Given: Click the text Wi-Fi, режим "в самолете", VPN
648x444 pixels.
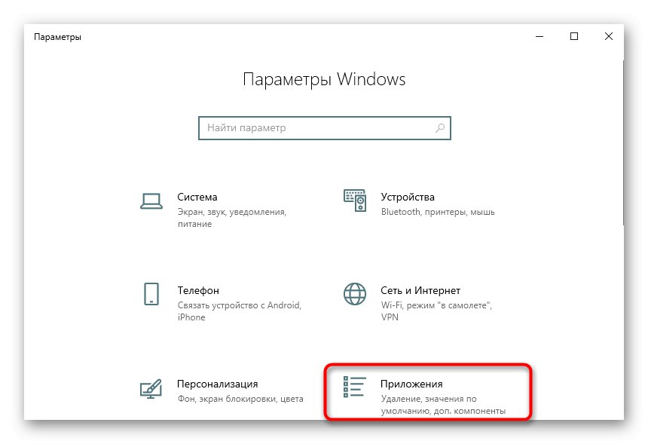Looking at the screenshot, I should pos(436,311).
